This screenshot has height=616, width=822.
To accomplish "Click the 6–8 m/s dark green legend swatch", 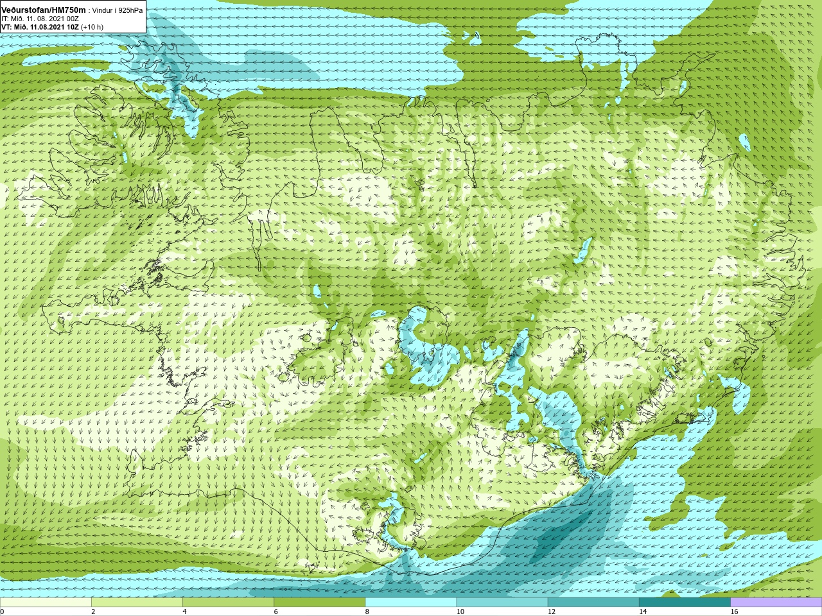I will (320, 602).
